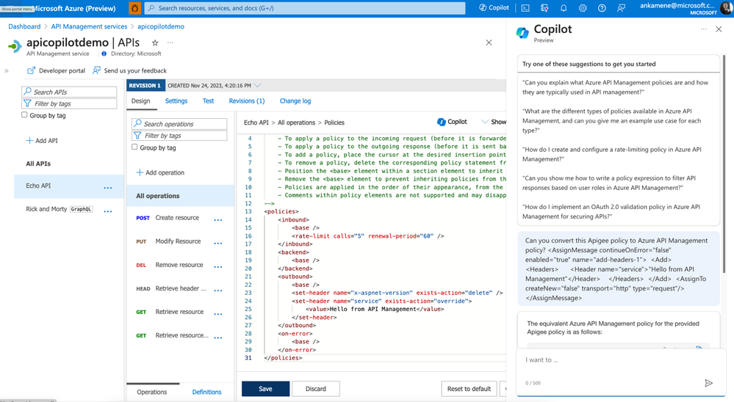Open portal settings gear icon
Screen dimensions: 734x402
[x=583, y=8]
